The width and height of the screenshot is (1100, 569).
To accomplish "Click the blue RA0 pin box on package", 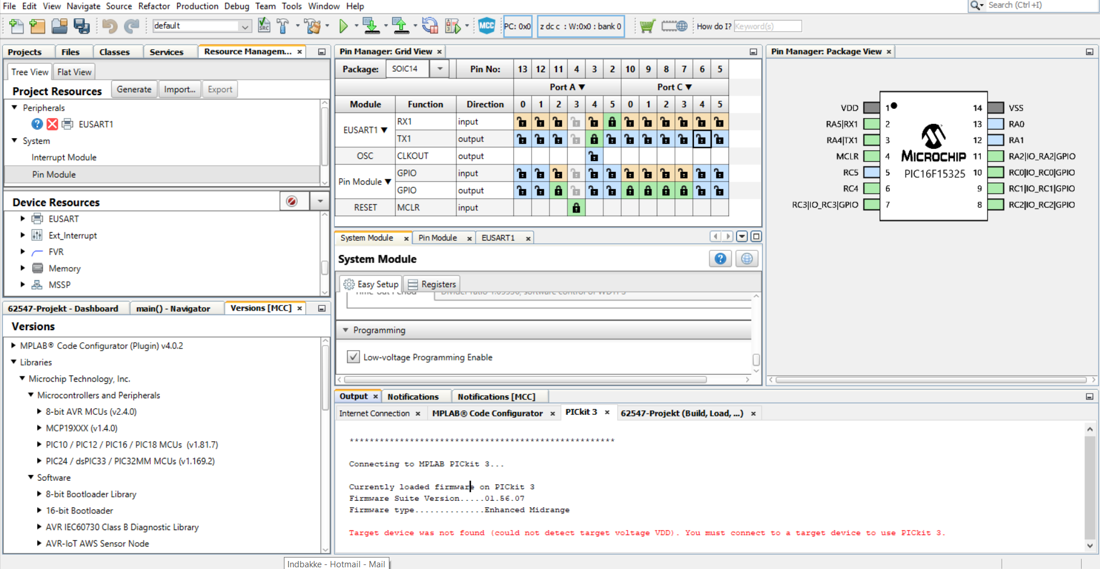I will pyautogui.click(x=996, y=124).
